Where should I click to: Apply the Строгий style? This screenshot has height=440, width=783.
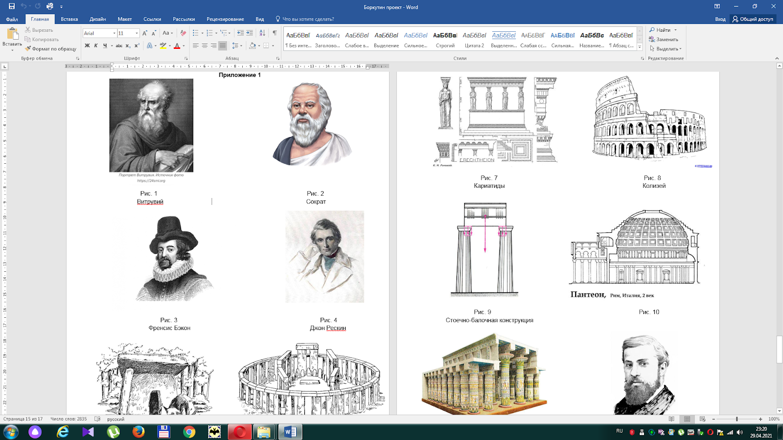(445, 40)
